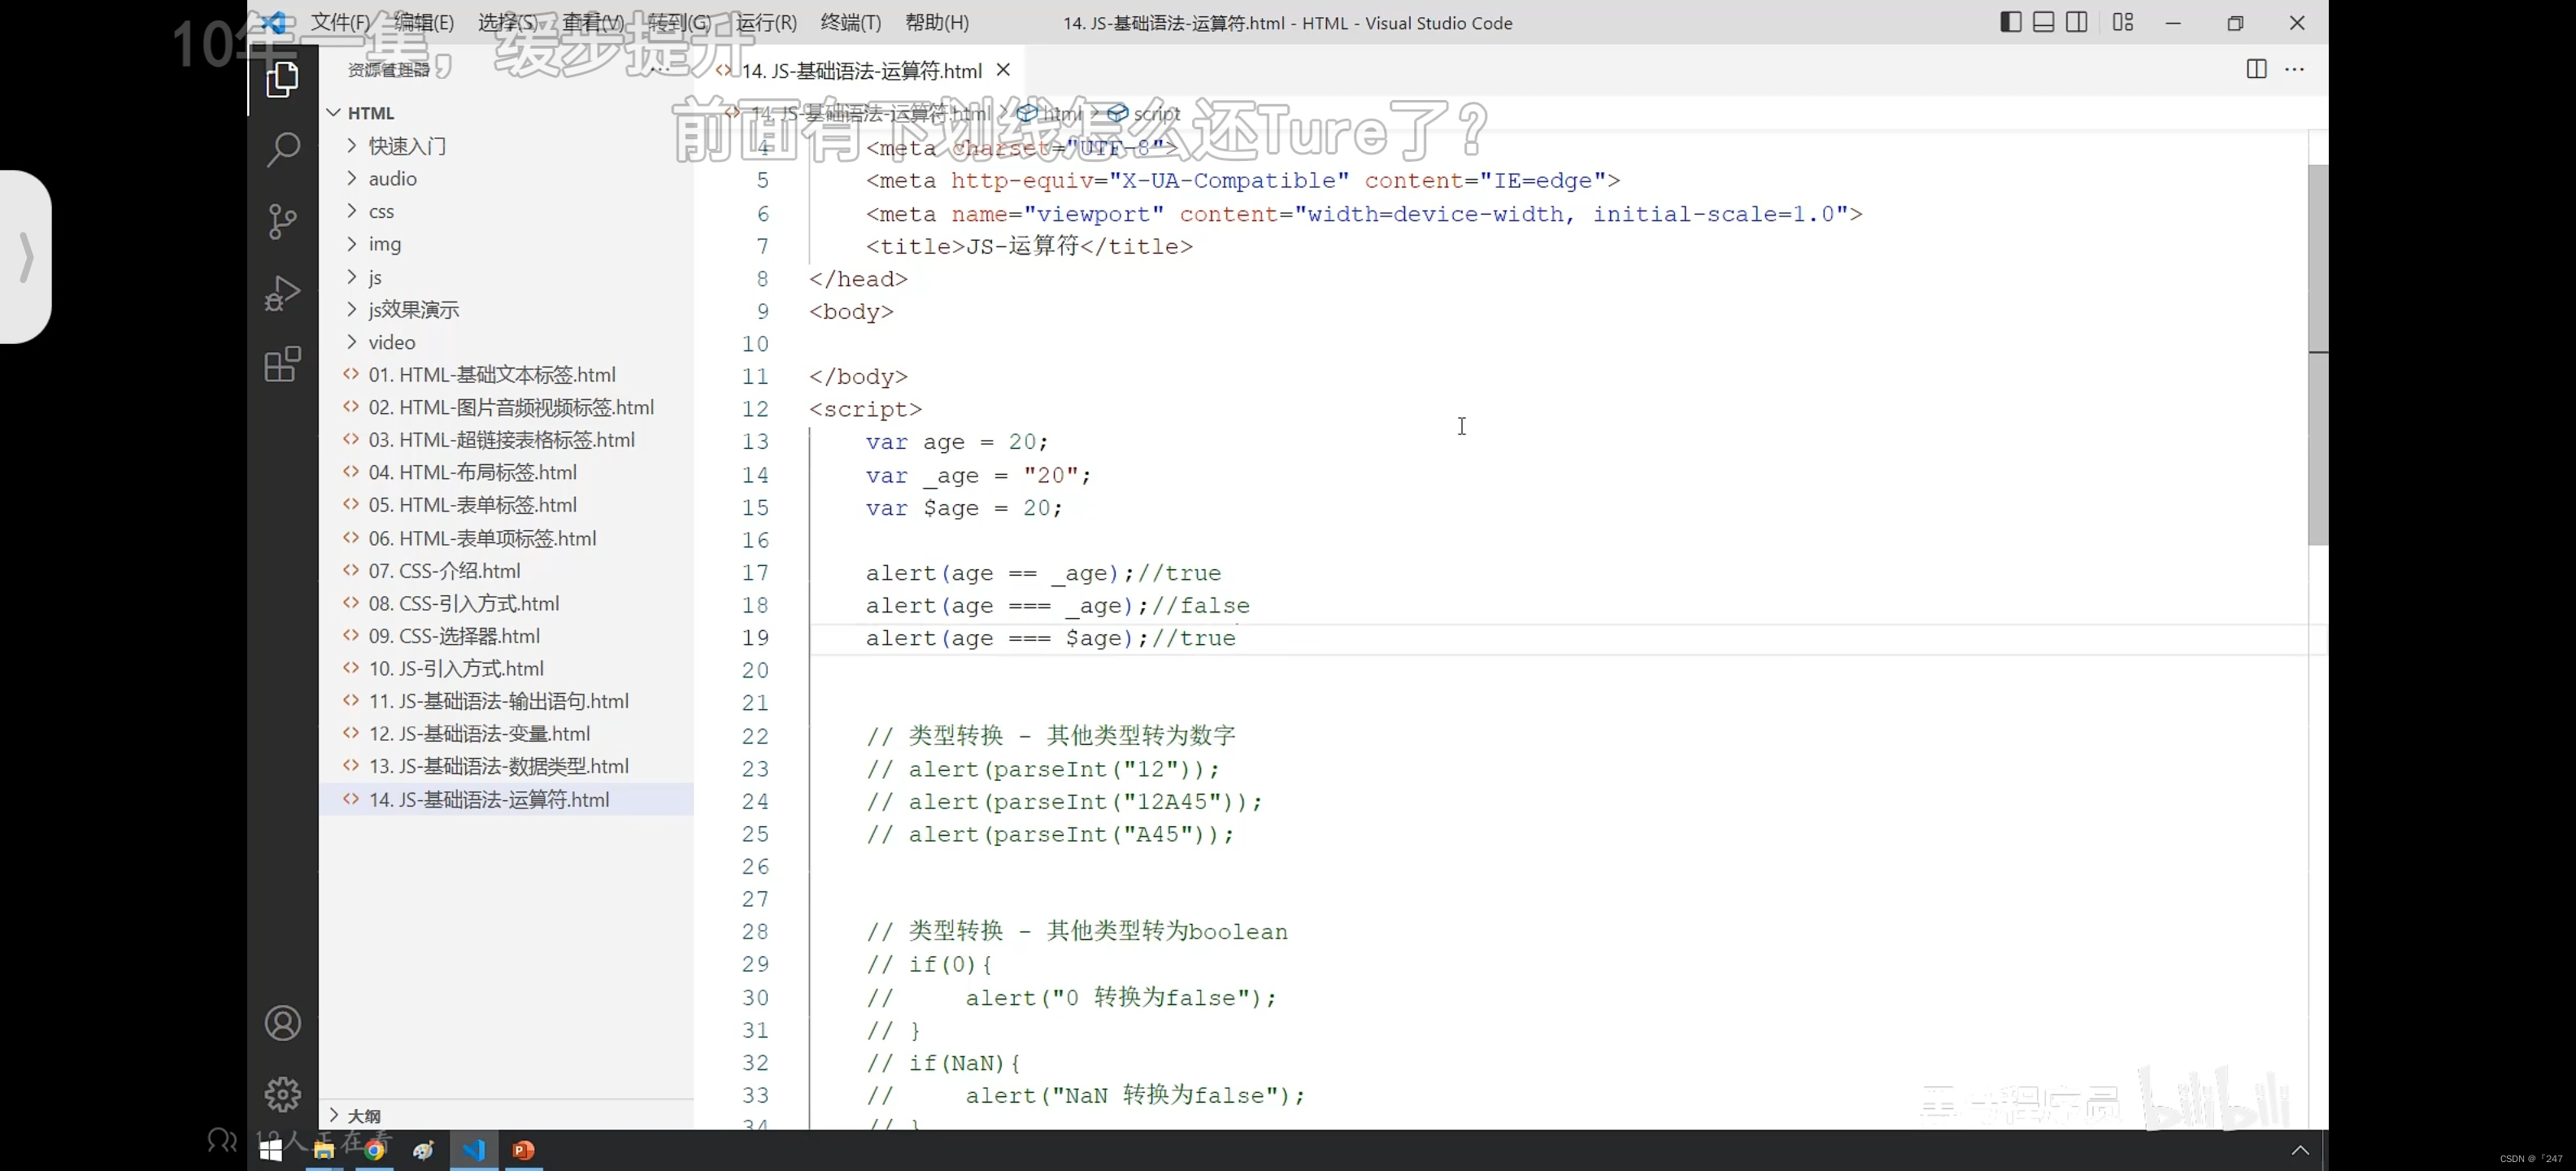Show hidden system tray icons chevron

[x=2300, y=1150]
